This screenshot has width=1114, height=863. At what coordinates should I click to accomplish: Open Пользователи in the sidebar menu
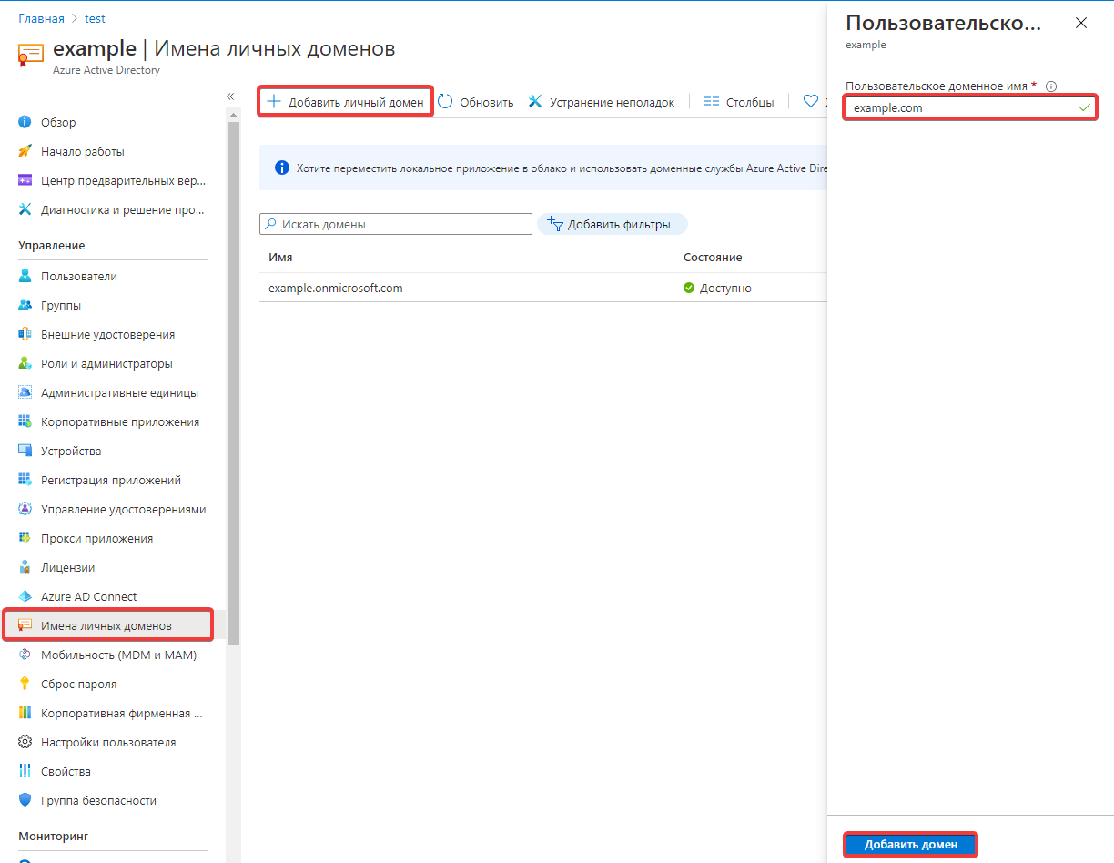(78, 276)
